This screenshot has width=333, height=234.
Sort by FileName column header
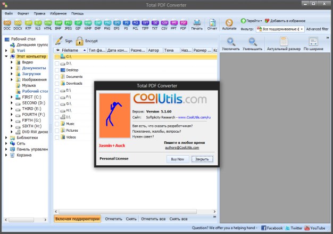(x=71, y=50)
